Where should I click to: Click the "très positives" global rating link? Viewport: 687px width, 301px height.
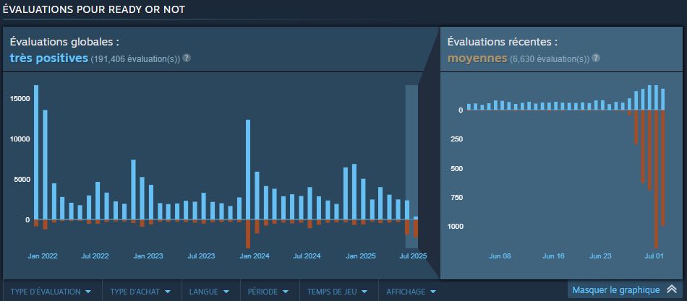point(48,58)
